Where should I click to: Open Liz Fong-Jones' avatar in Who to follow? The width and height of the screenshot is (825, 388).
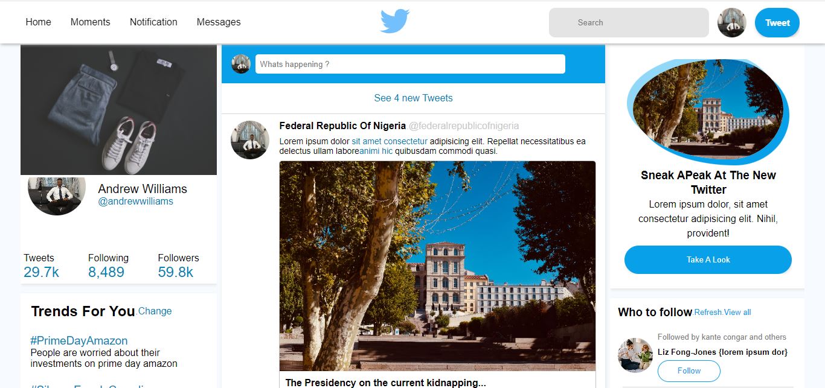point(635,355)
